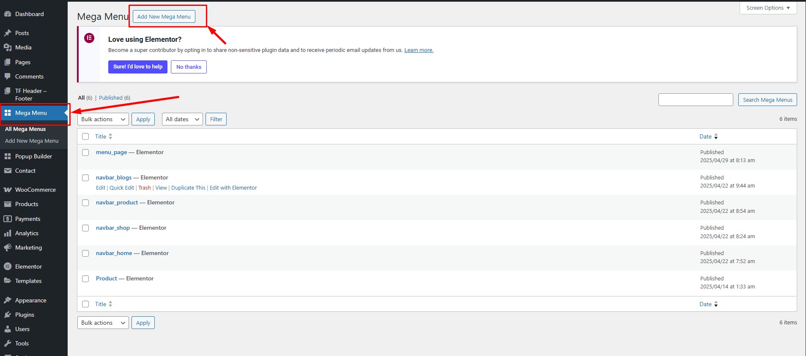
Task: Tick the select-all checkbox in top header
Action: point(85,136)
